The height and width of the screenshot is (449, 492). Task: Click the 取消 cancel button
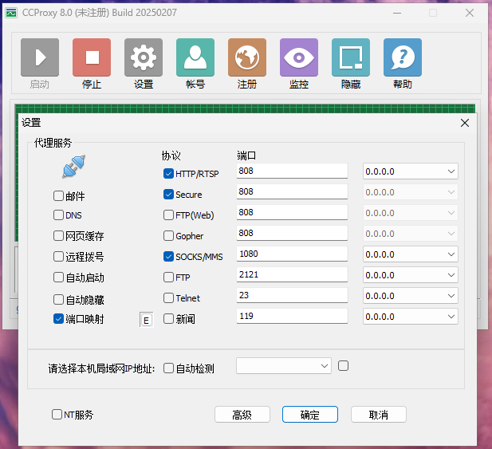tap(379, 415)
